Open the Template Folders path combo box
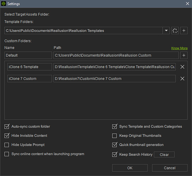This screenshot has width=192, height=176. point(87,31)
